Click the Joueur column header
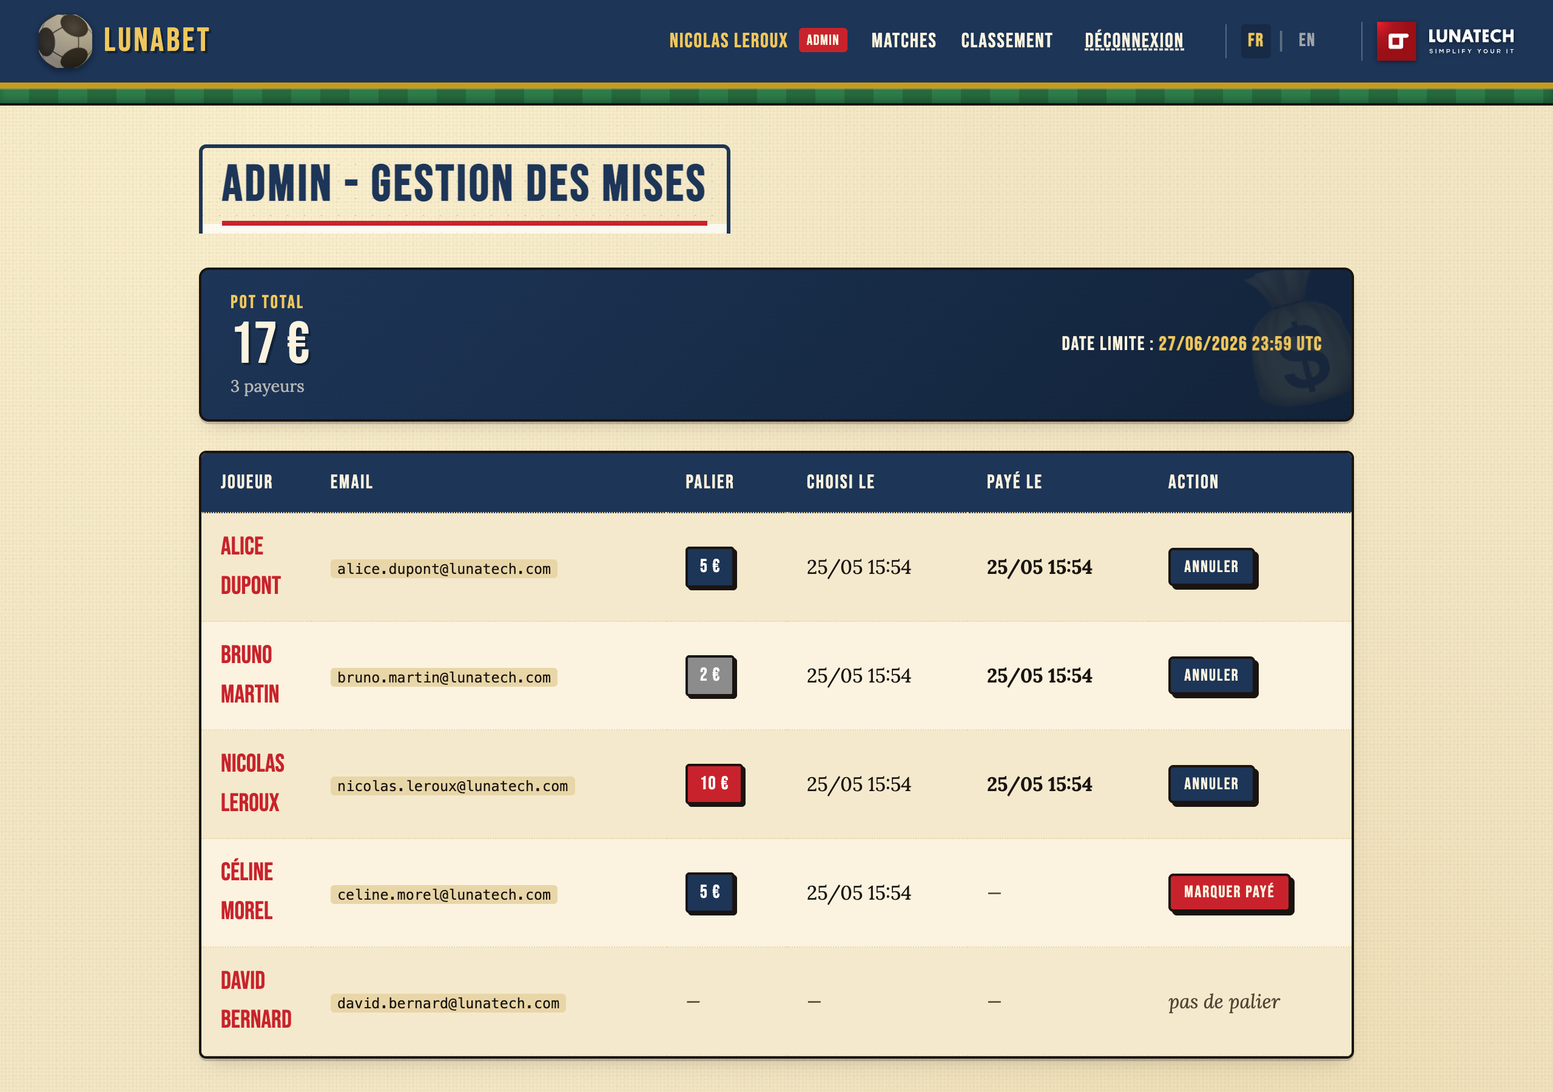 click(x=246, y=482)
